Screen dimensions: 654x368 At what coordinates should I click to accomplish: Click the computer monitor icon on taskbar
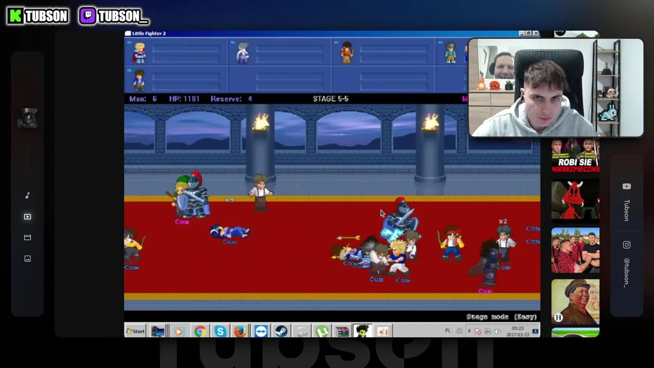click(x=157, y=332)
